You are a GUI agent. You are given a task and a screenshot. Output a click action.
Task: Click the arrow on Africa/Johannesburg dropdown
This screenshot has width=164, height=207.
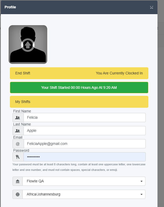pos(142,194)
